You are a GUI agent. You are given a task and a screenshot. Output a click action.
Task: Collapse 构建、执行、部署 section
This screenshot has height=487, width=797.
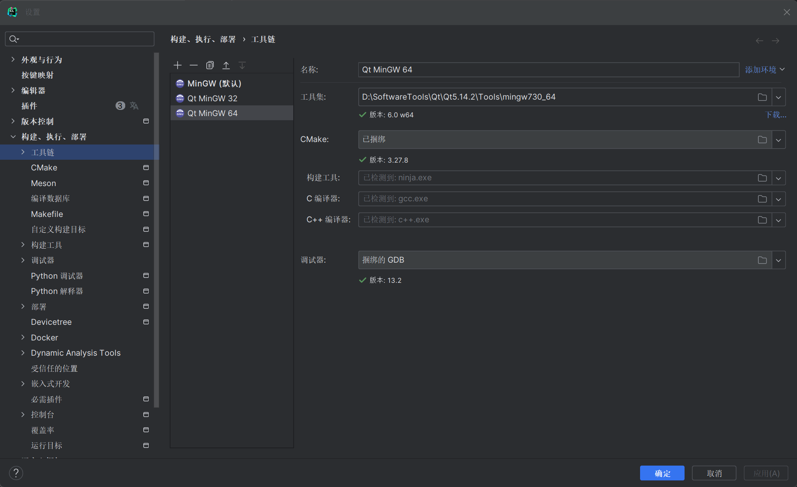13,137
